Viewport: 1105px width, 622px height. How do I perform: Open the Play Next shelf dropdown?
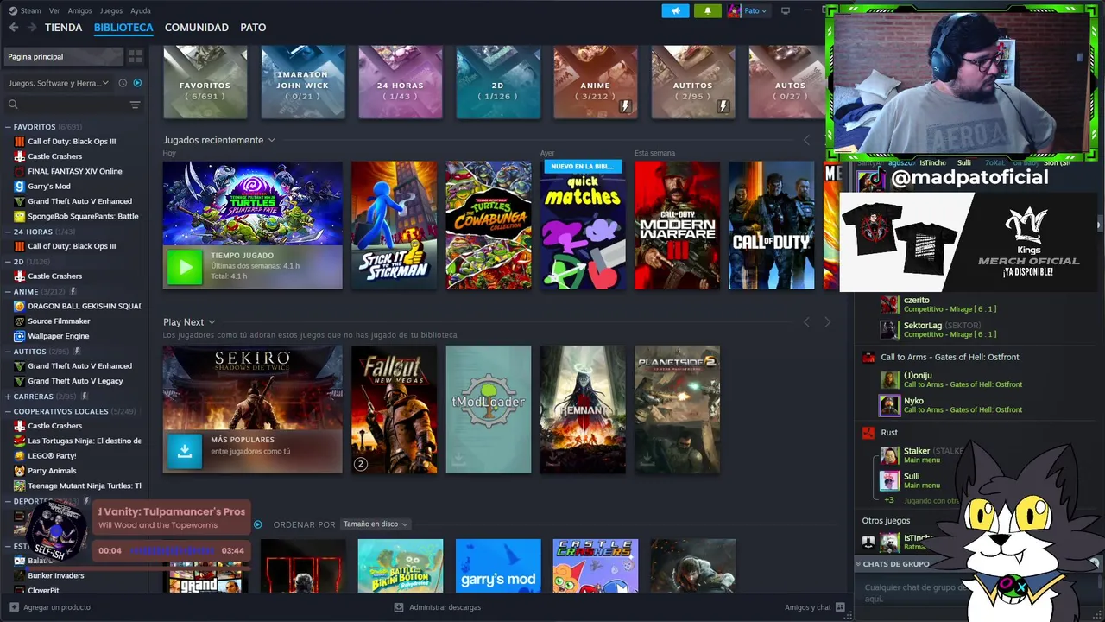pyautogui.click(x=212, y=322)
